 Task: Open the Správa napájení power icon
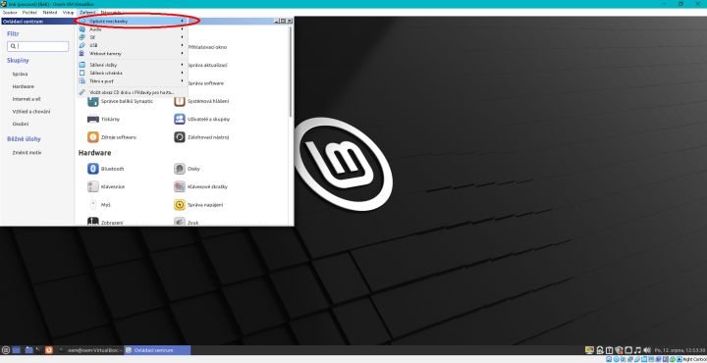point(180,204)
